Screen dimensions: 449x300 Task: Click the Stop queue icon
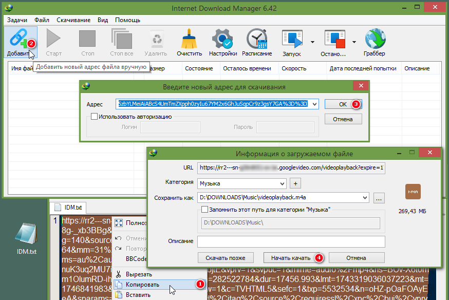(x=334, y=40)
